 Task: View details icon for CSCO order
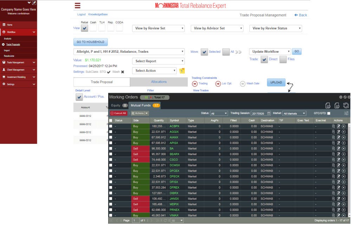333,160
